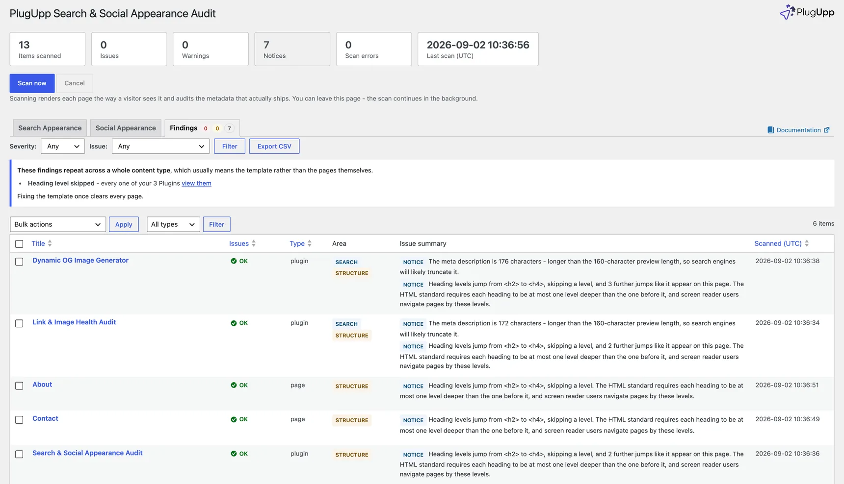Click Apply for bulk actions

point(124,224)
